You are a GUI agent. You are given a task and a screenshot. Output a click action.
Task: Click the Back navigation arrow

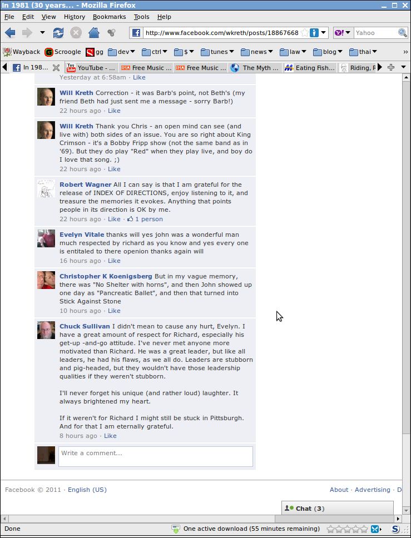[x=10, y=33]
